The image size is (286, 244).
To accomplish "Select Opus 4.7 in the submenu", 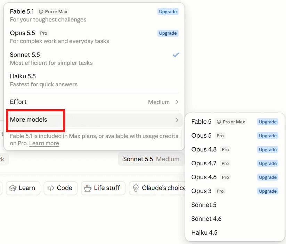I will 235,163.
